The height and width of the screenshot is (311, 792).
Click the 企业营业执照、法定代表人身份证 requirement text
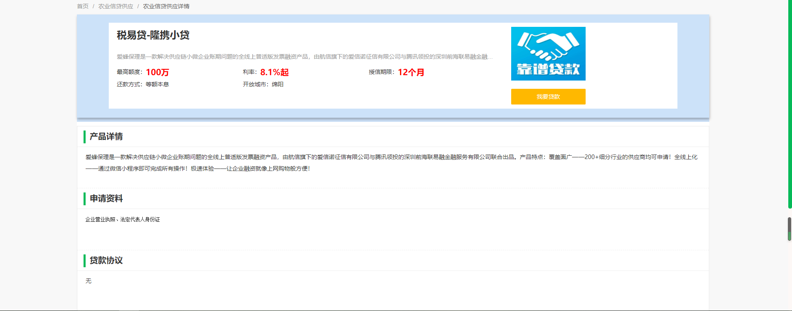tap(122, 219)
